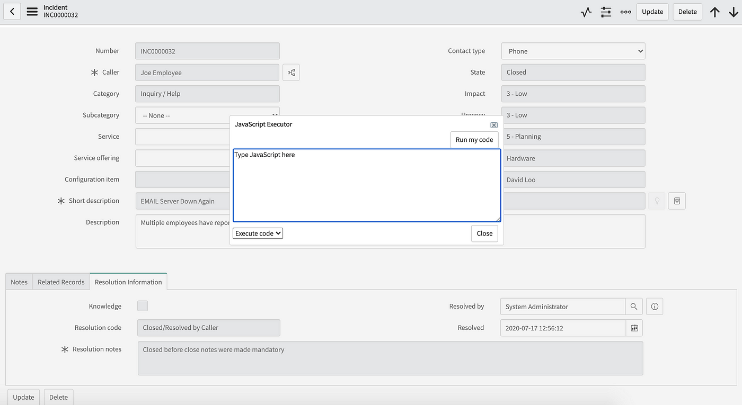
Task: Click Delete button in the header
Action: (x=687, y=12)
